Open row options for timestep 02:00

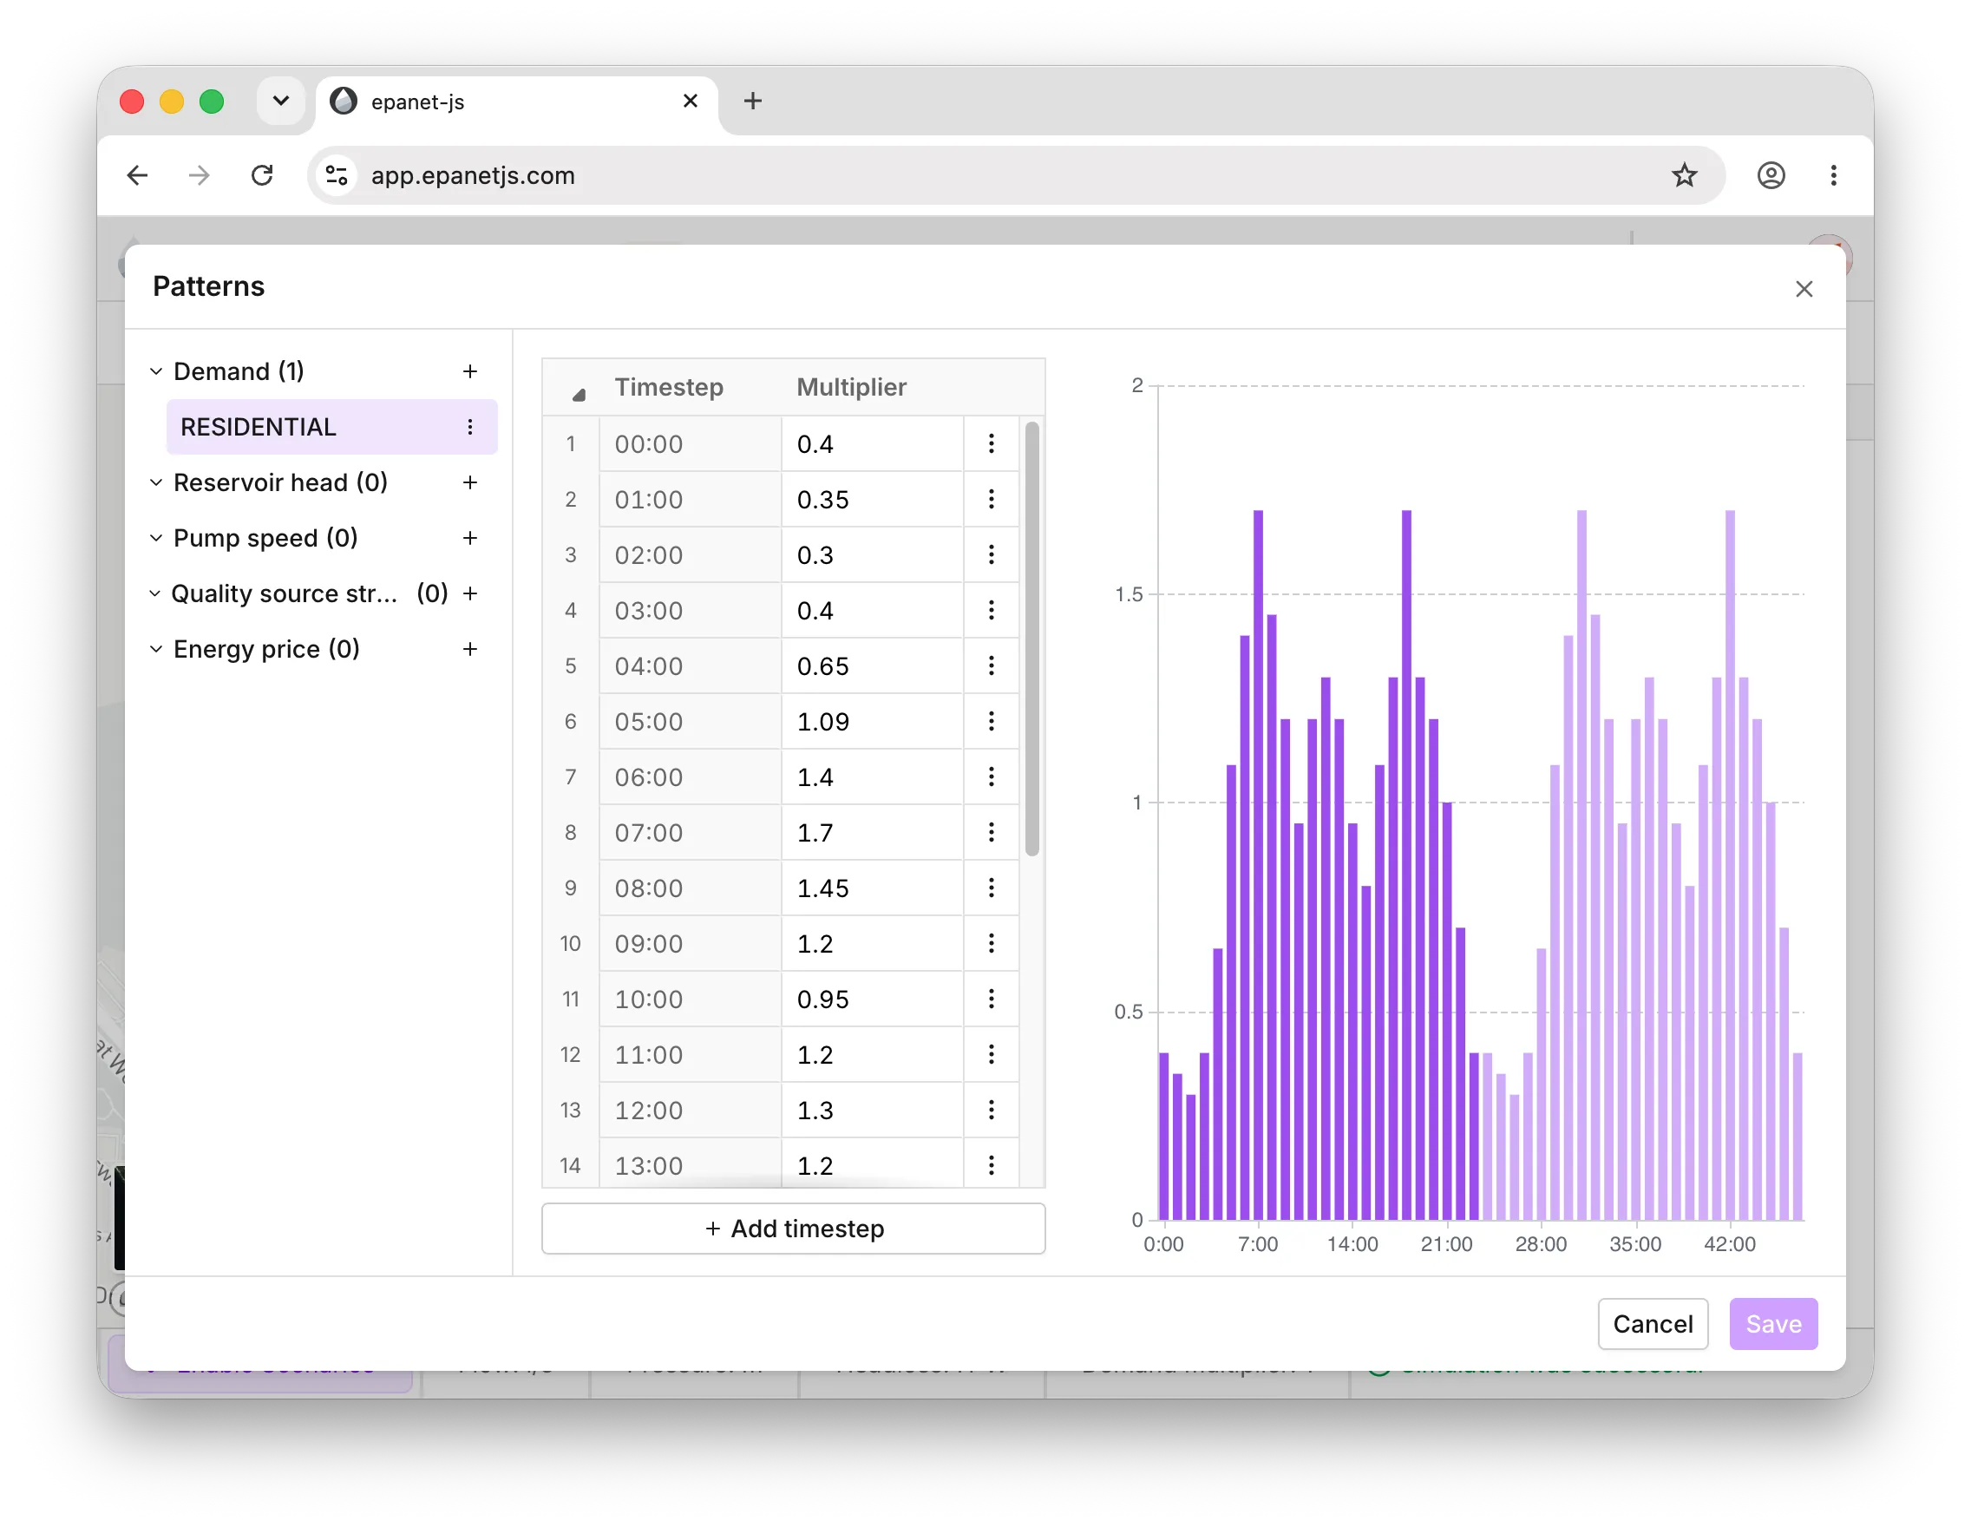pos(991,554)
